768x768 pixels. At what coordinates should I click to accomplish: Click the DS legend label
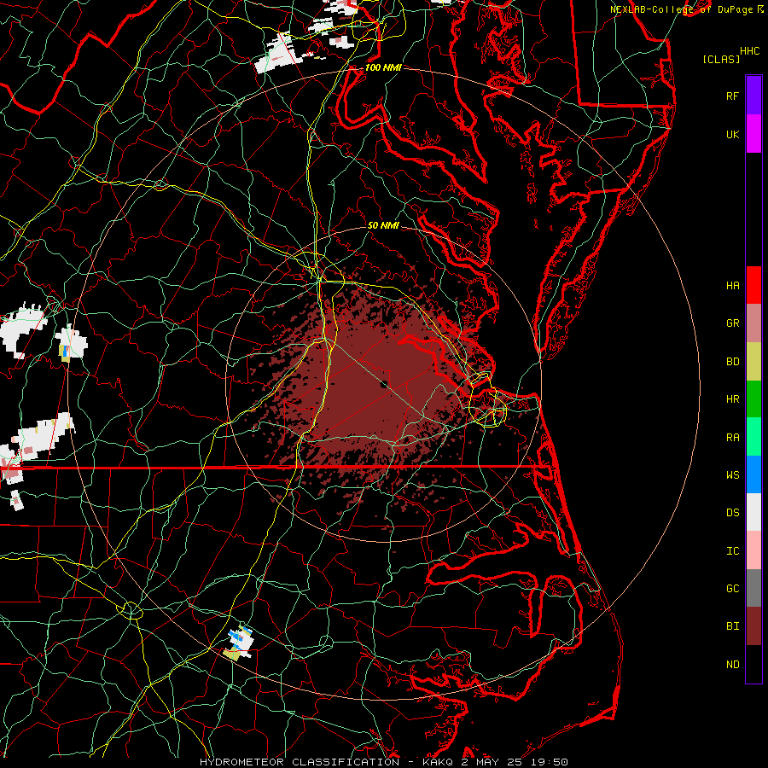point(732,513)
